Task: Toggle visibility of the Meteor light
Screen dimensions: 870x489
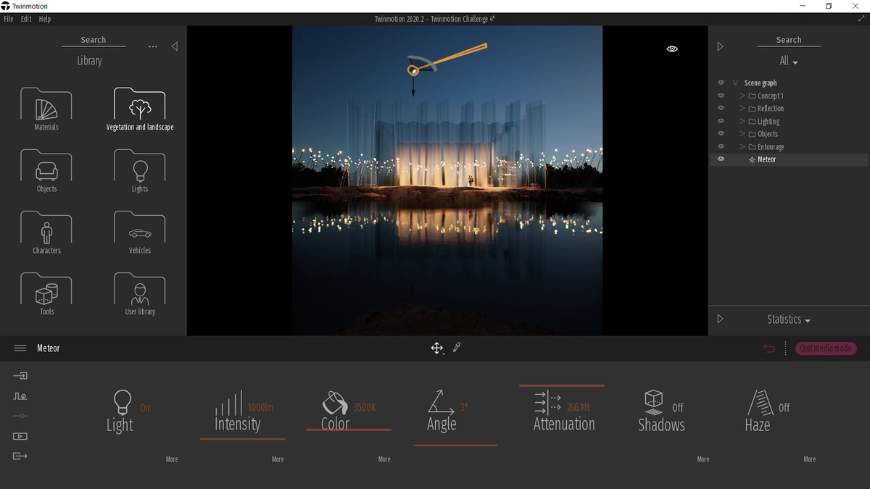Action: tap(721, 159)
